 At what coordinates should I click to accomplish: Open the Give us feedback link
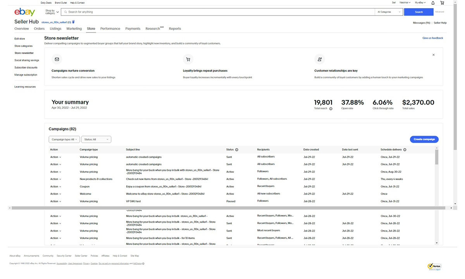[434, 38]
